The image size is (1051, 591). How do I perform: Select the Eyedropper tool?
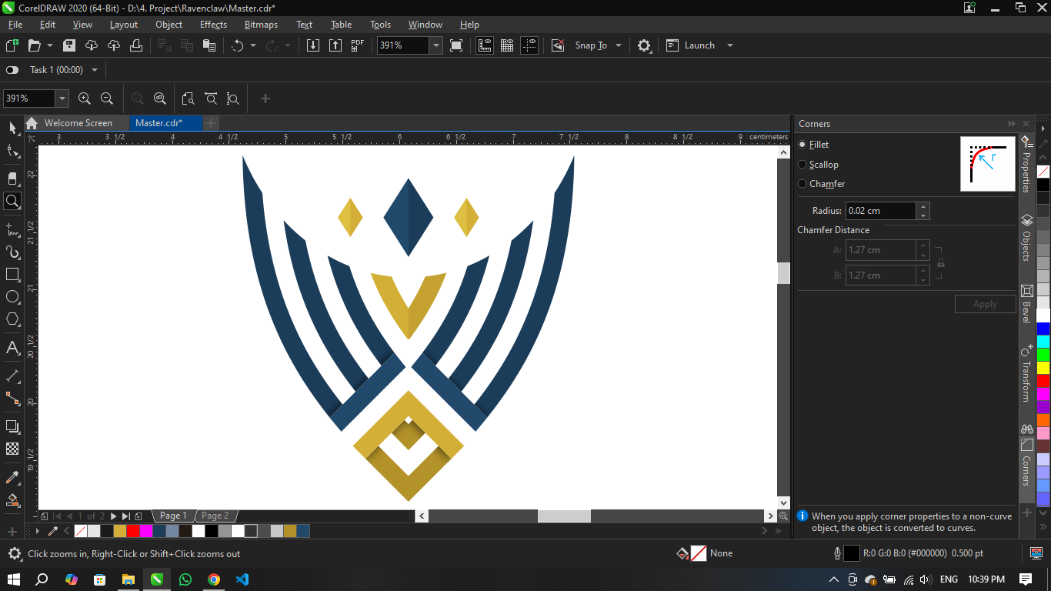point(12,478)
